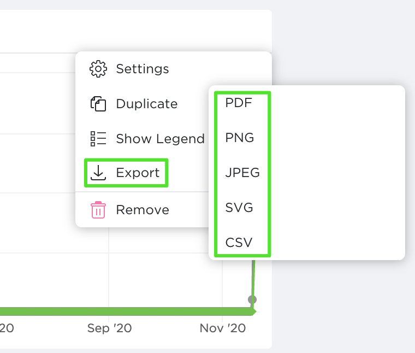Viewport: 415px width, 353px height.
Task: Click the pink Remove trash icon
Action: click(98, 210)
